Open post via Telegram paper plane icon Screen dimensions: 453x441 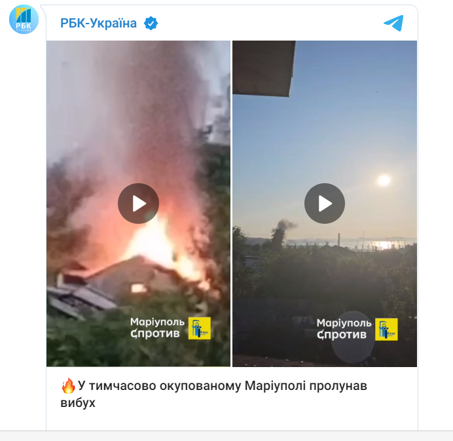coord(393,23)
